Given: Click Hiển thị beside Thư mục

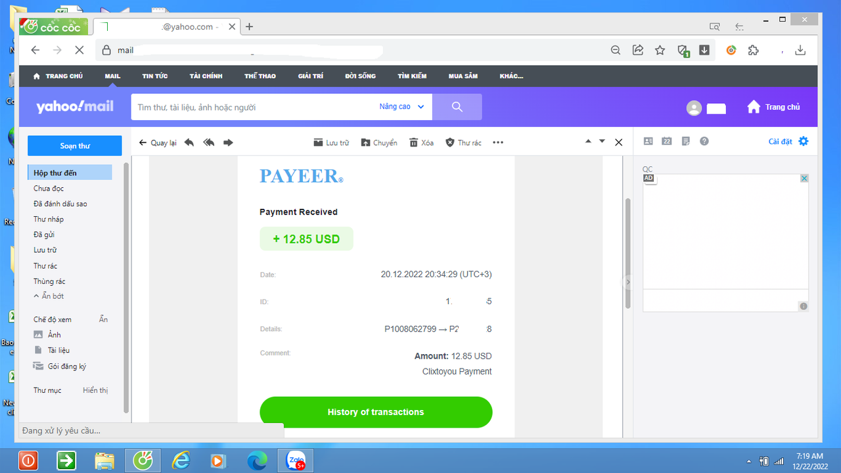Looking at the screenshot, I should [x=95, y=390].
